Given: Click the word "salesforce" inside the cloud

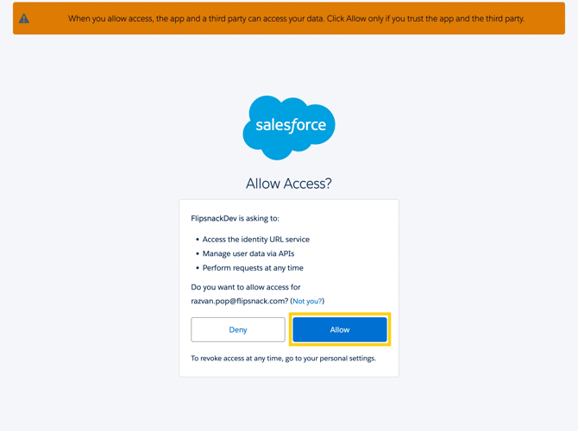Looking at the screenshot, I should click(291, 126).
